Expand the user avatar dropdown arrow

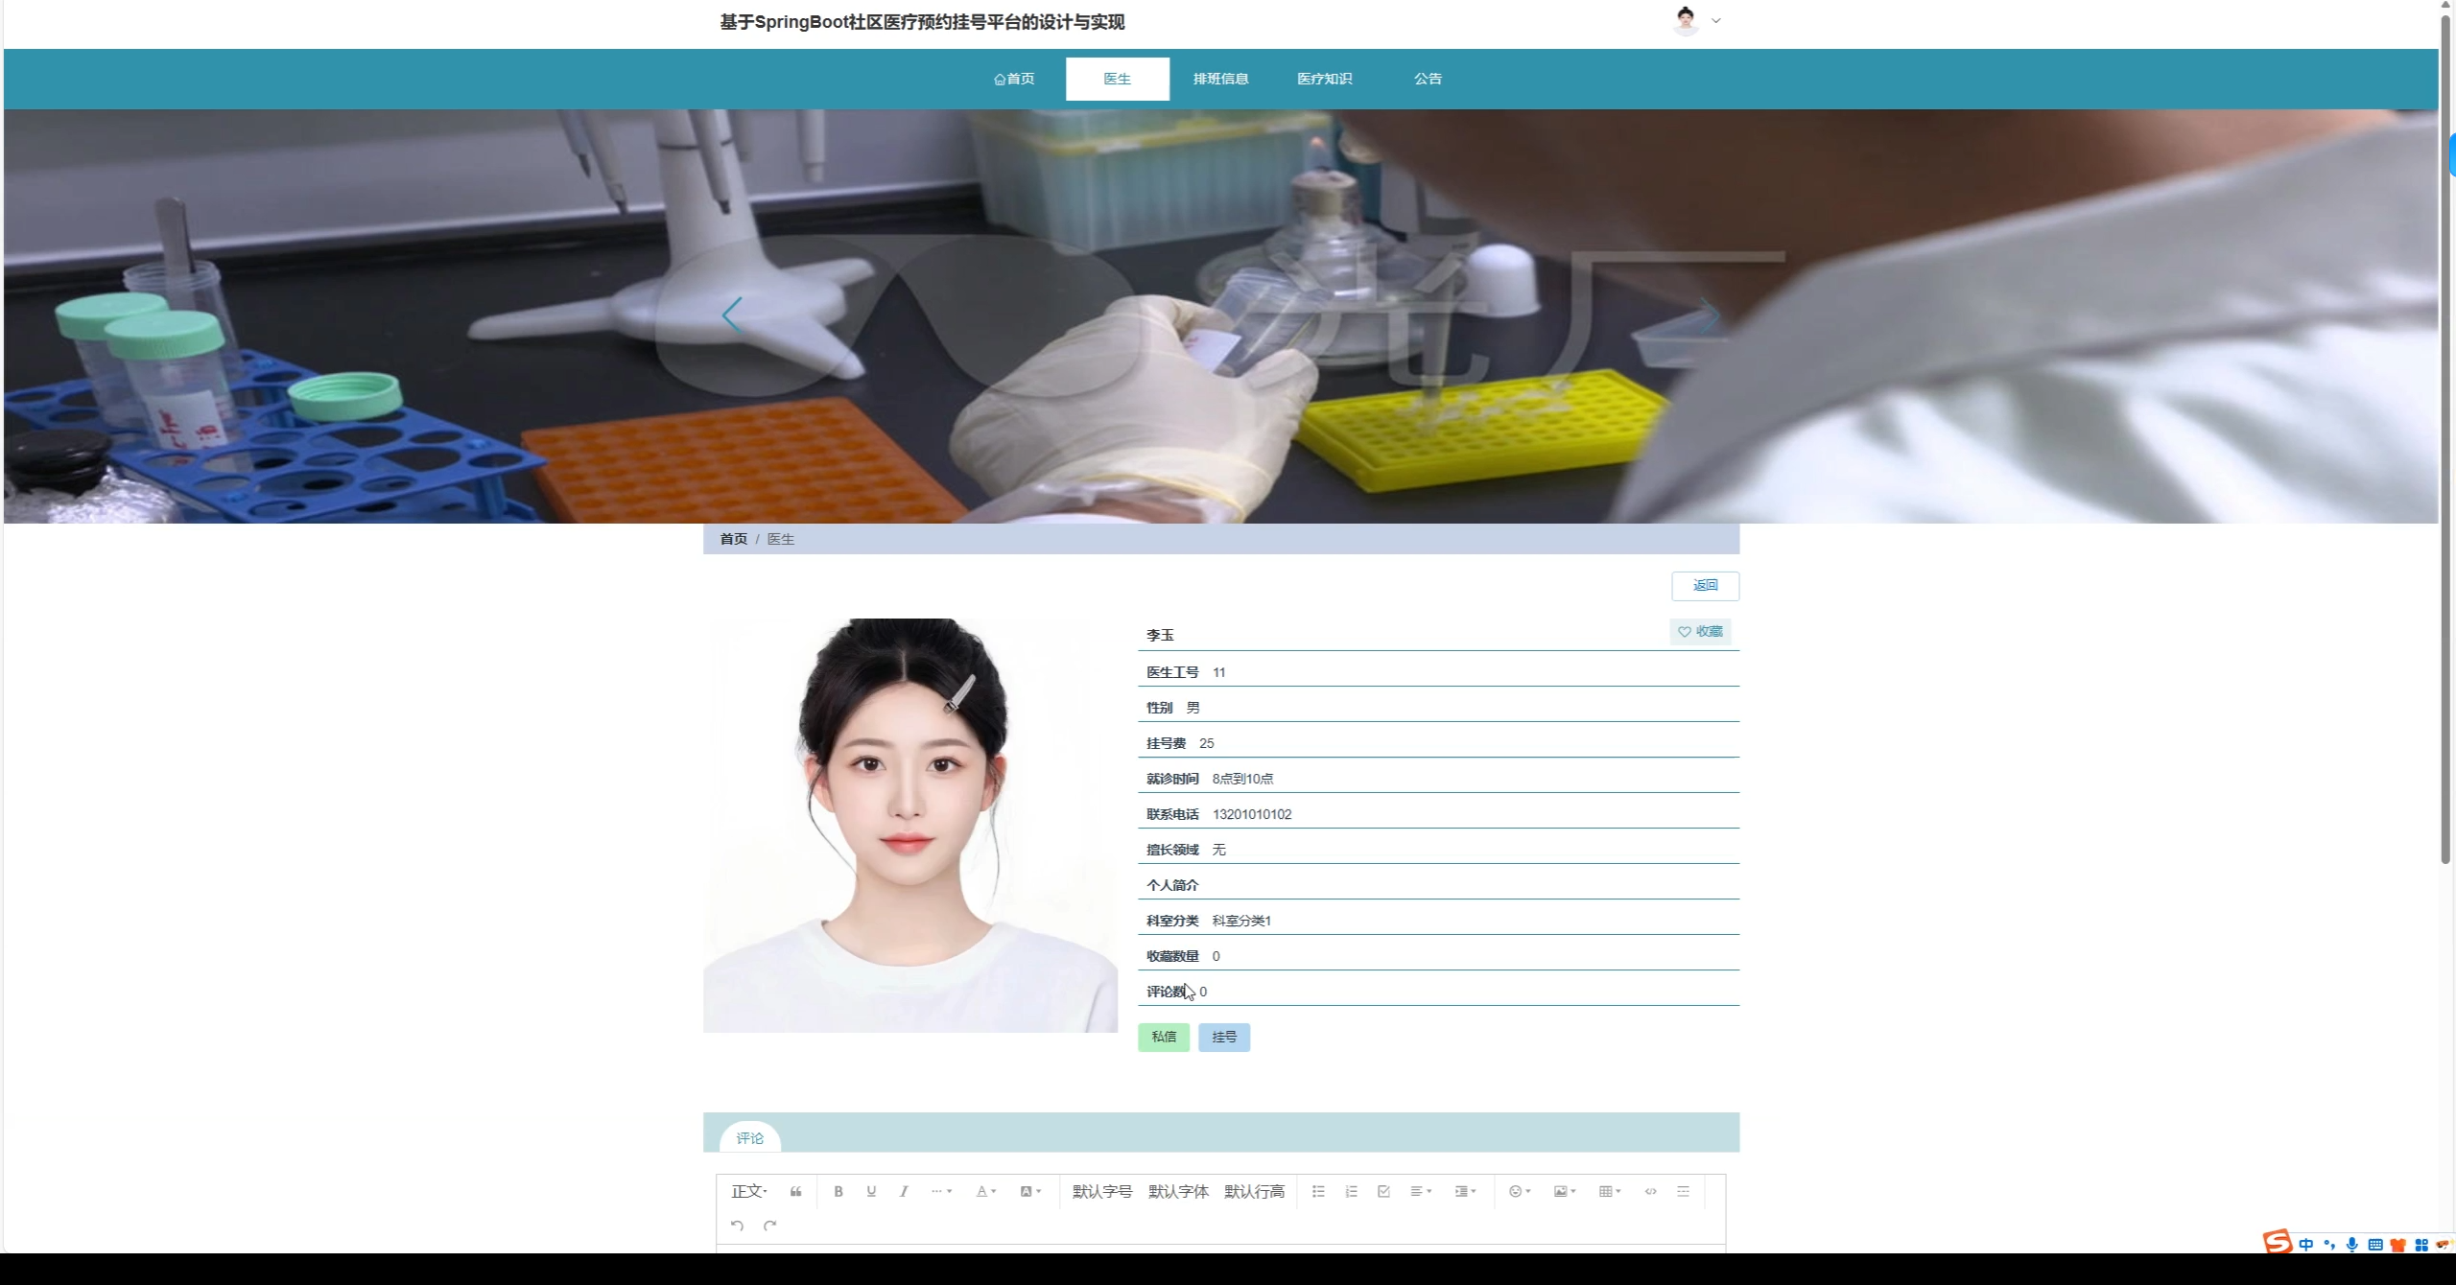pos(1716,20)
